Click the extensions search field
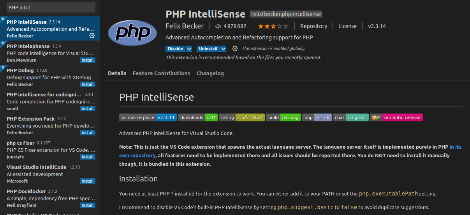 pyautogui.click(x=51, y=7)
